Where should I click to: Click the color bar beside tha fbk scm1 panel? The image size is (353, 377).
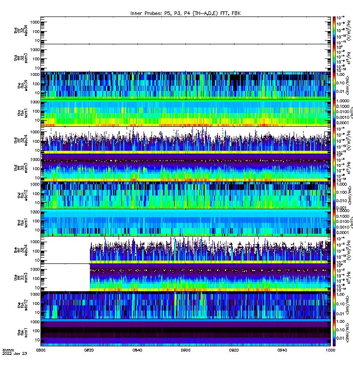click(334, 113)
